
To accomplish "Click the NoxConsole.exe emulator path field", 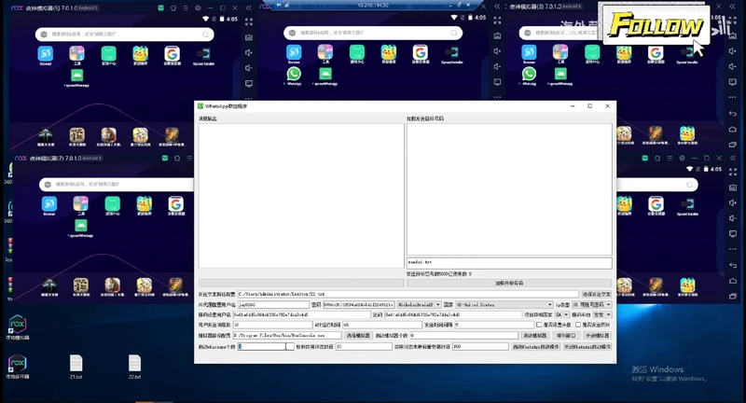I will (x=287, y=336).
